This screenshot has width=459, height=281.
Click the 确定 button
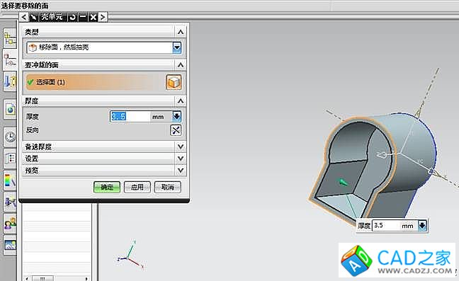click(x=107, y=187)
